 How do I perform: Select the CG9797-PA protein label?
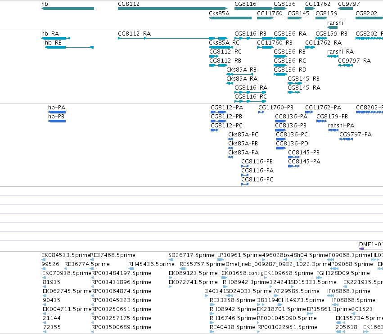tap(356, 135)
